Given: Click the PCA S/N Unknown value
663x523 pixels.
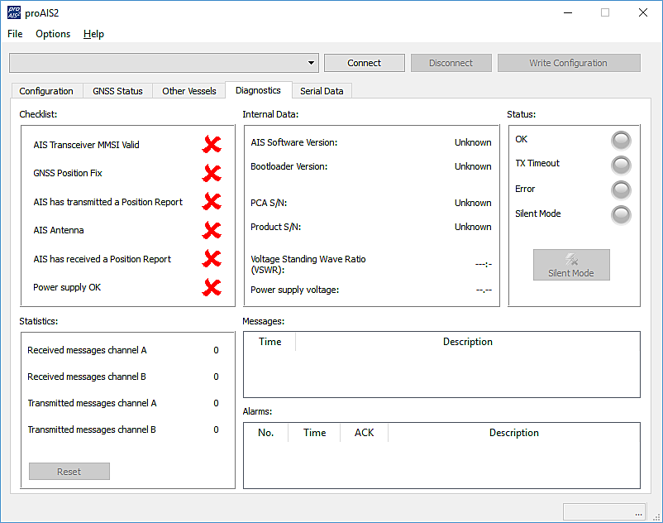Looking at the screenshot, I should coord(473,203).
